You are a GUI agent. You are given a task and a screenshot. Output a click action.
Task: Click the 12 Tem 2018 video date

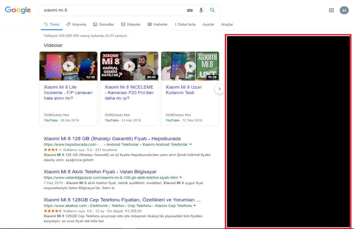tap(192, 120)
